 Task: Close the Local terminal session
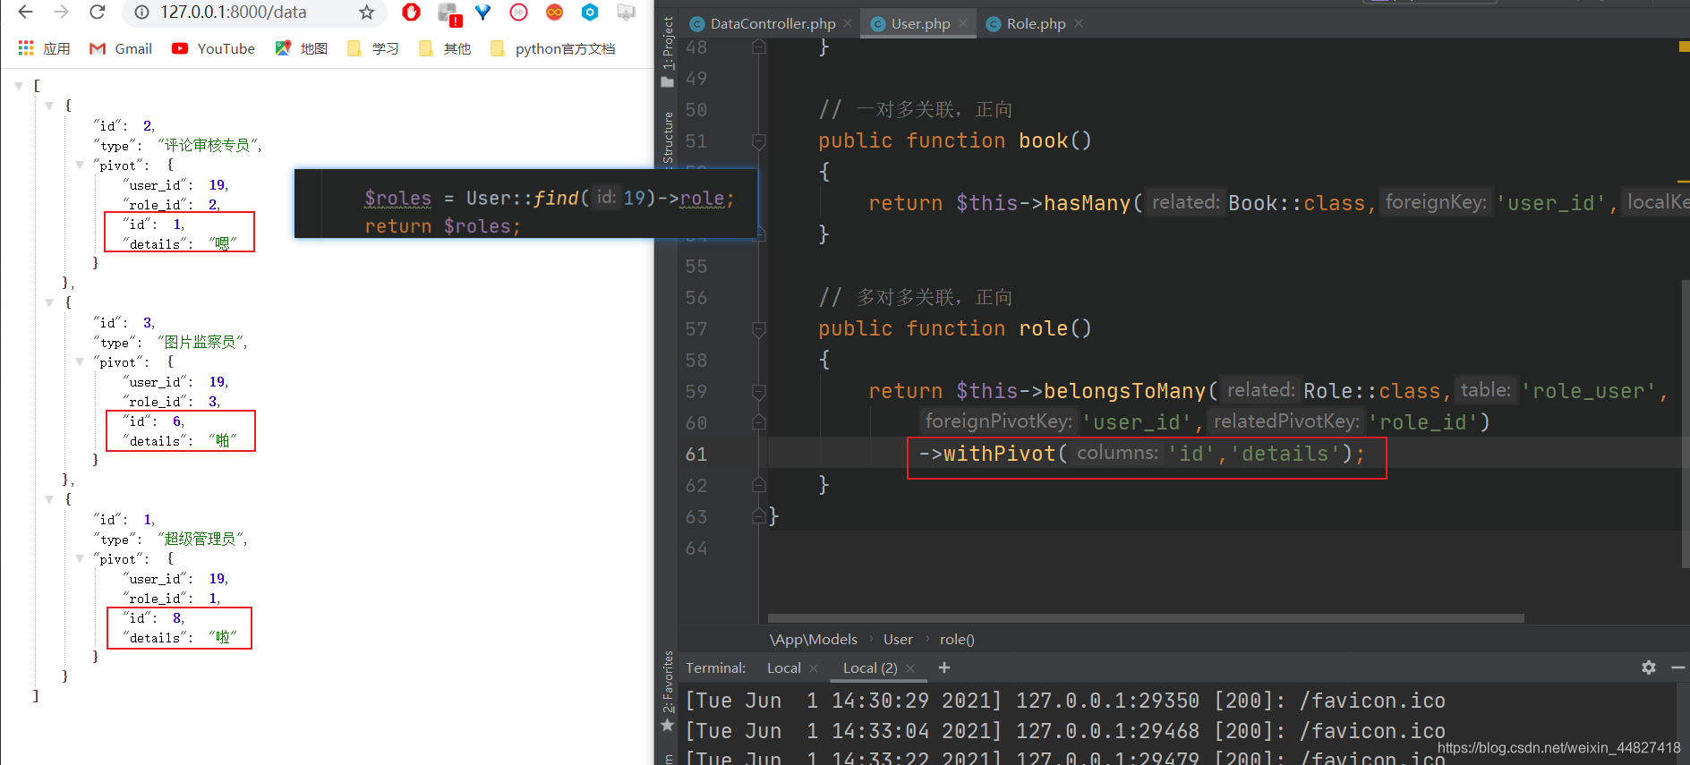tap(814, 667)
